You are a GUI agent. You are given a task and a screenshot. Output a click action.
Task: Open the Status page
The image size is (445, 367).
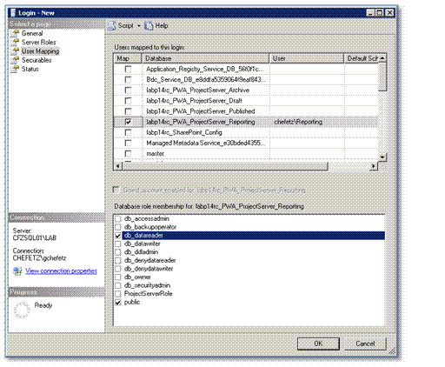click(x=30, y=69)
